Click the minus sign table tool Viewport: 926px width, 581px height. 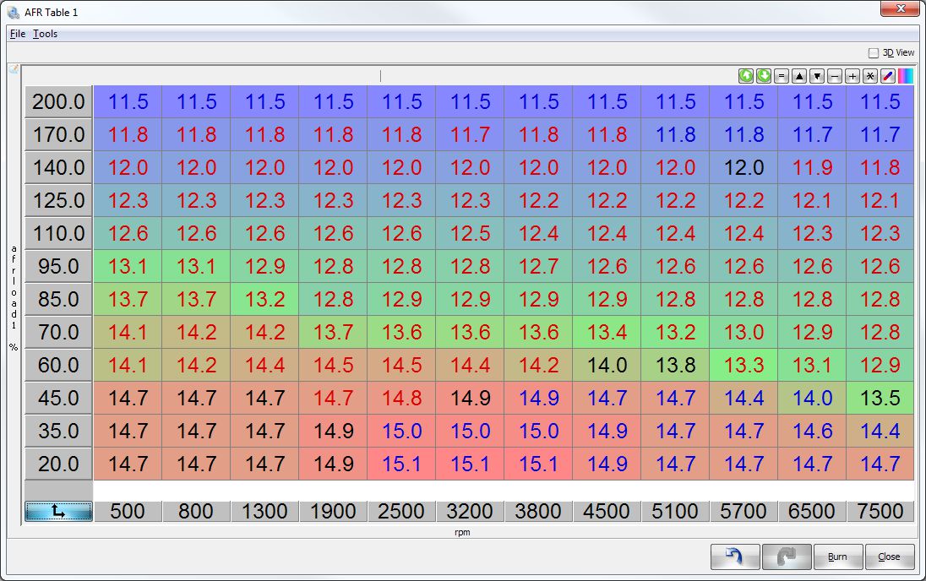coord(835,76)
